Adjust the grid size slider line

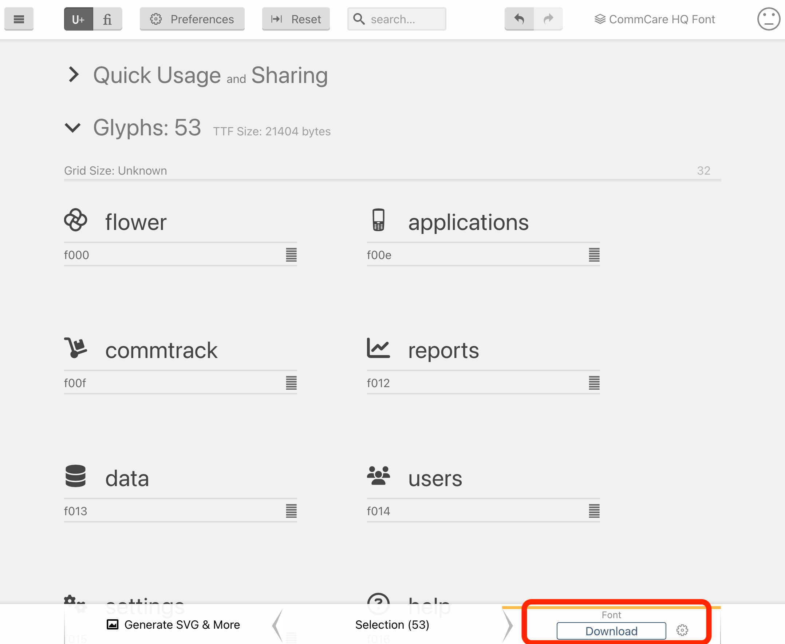coord(393,180)
